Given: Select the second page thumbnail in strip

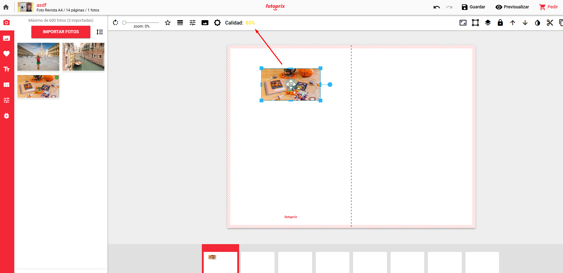Looking at the screenshot, I should point(258,262).
